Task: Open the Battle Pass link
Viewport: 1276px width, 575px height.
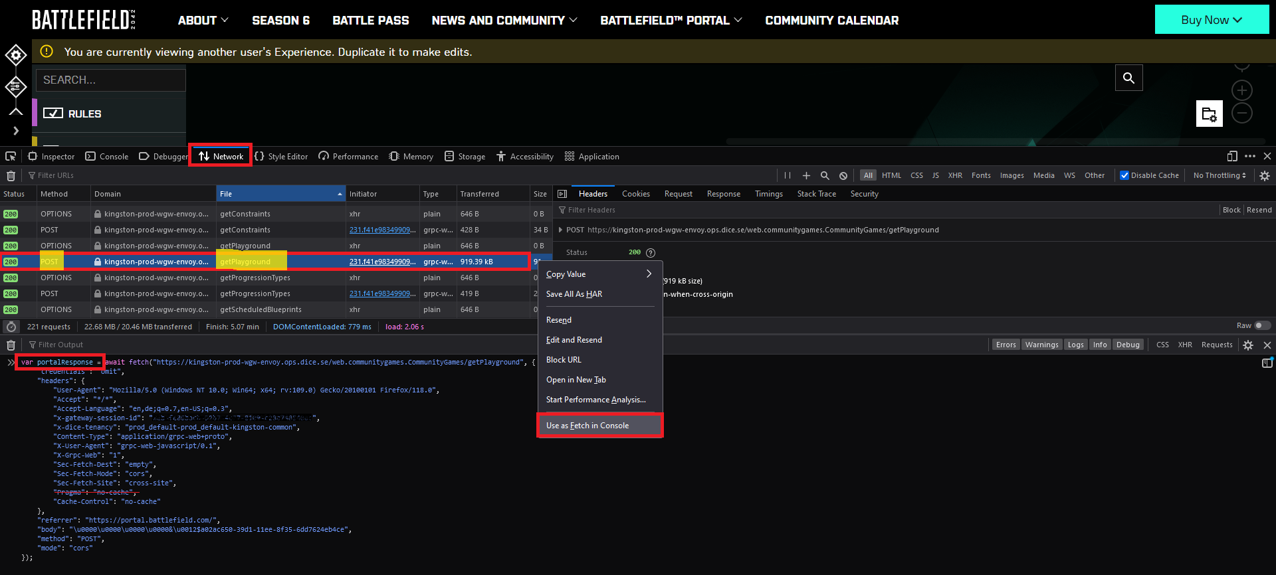Action: (370, 21)
